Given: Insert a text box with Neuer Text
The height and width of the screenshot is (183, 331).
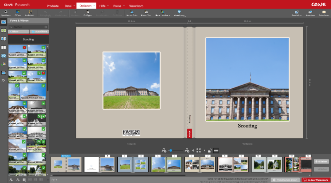Looking at the screenshot, I should coord(146,13).
